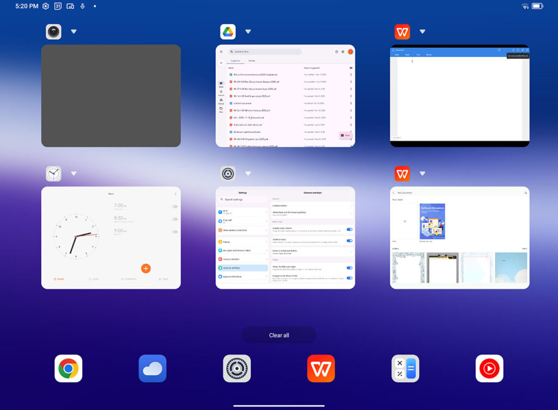Tap the Camera app icon above its card
The height and width of the screenshot is (410, 558).
tap(53, 32)
